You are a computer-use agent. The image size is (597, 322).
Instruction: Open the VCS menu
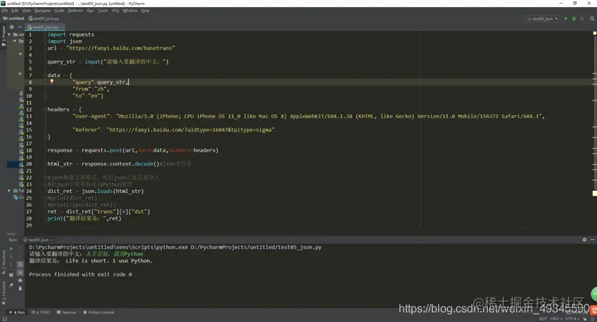[x=115, y=11]
